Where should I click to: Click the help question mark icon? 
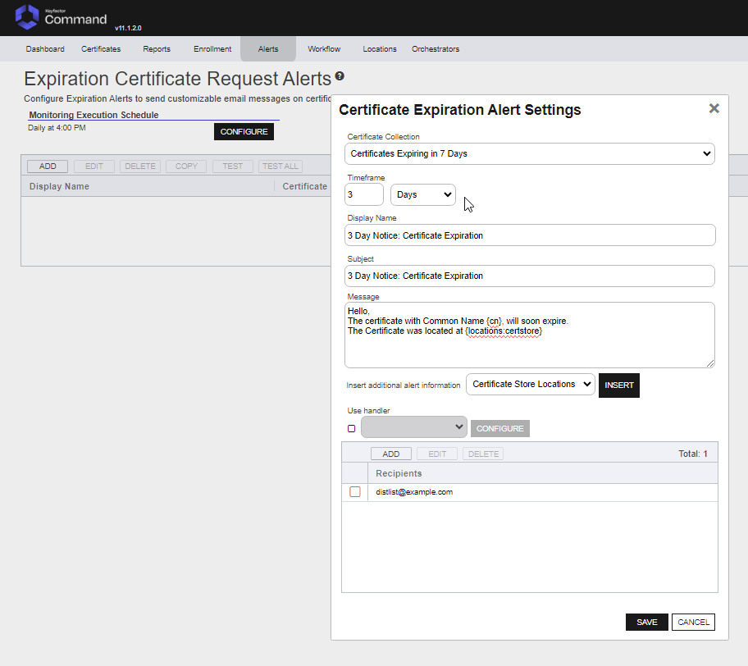pyautogui.click(x=340, y=76)
